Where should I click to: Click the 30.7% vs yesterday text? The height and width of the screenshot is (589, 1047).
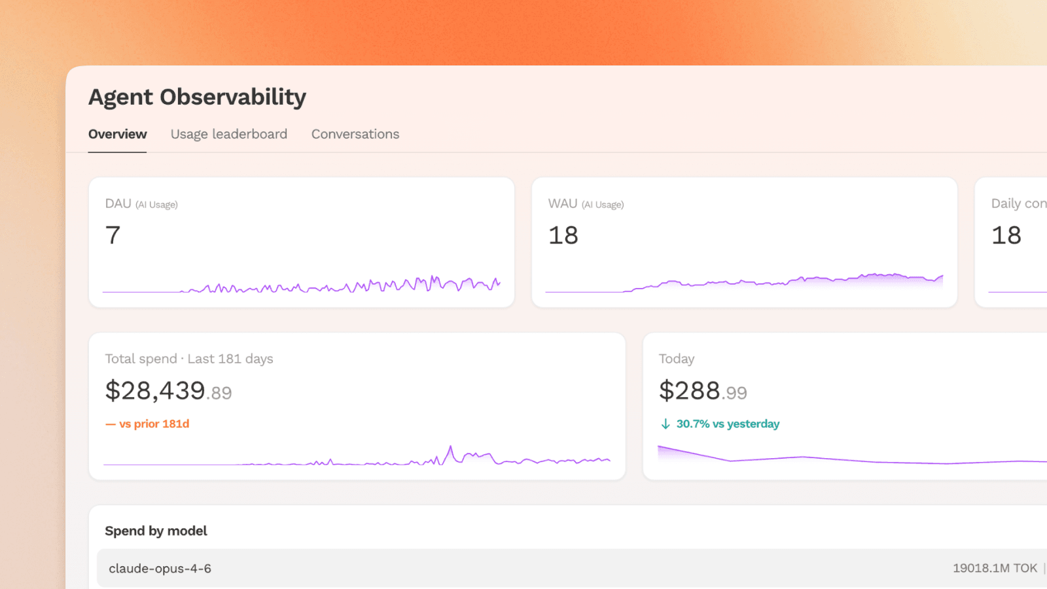click(728, 424)
